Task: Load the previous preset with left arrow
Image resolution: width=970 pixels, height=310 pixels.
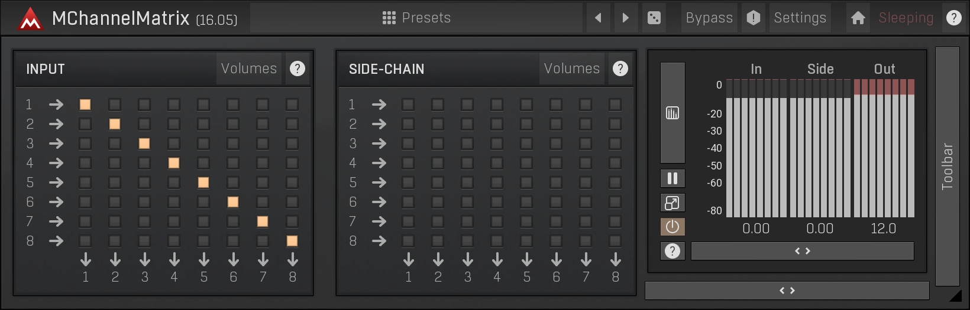Action: pos(598,18)
